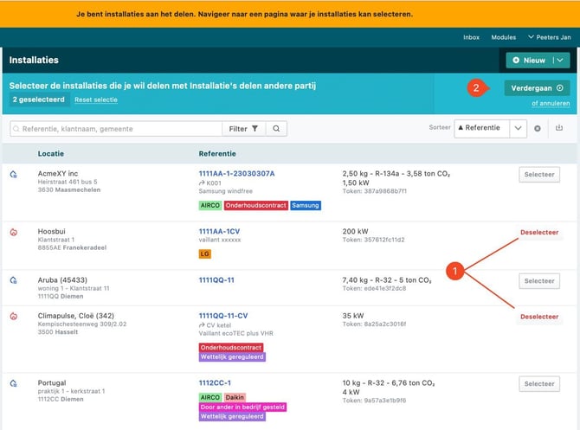Click the orange LG tag
The width and height of the screenshot is (580, 430).
(x=204, y=254)
